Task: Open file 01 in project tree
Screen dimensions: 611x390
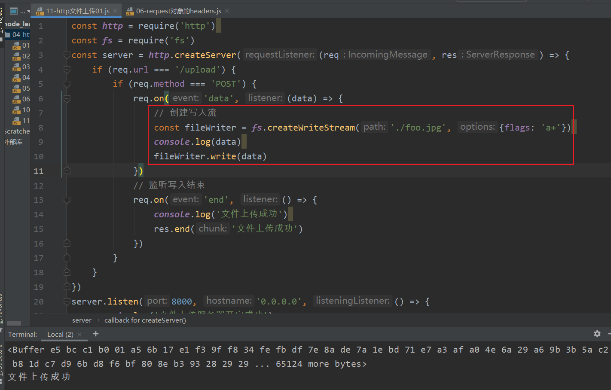Action: [x=21, y=45]
